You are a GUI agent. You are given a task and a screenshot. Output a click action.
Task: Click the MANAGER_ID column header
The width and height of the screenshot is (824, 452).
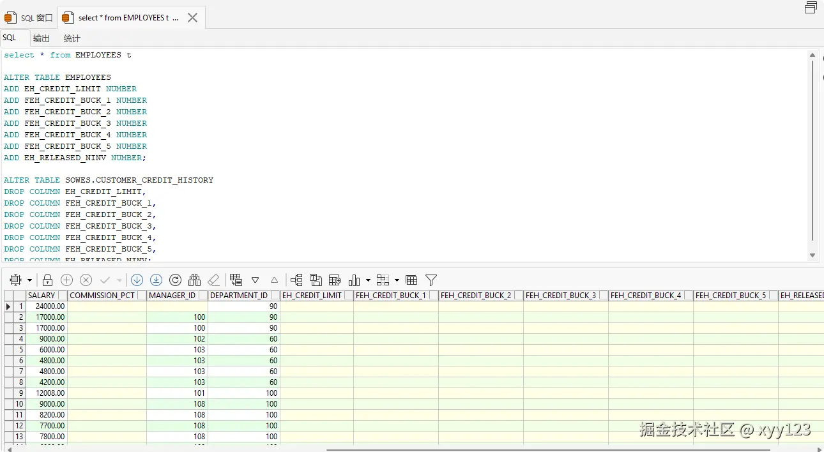click(x=172, y=296)
